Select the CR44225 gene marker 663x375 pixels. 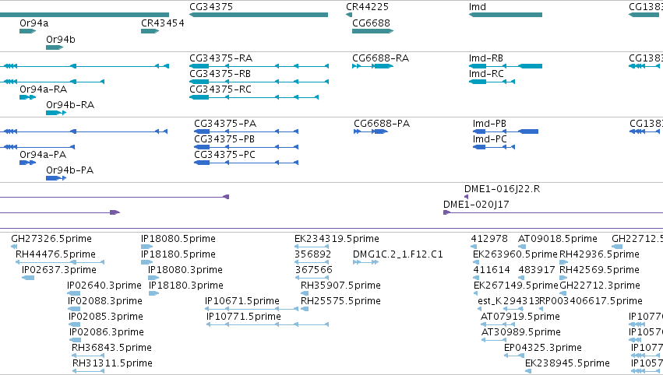tap(349, 15)
